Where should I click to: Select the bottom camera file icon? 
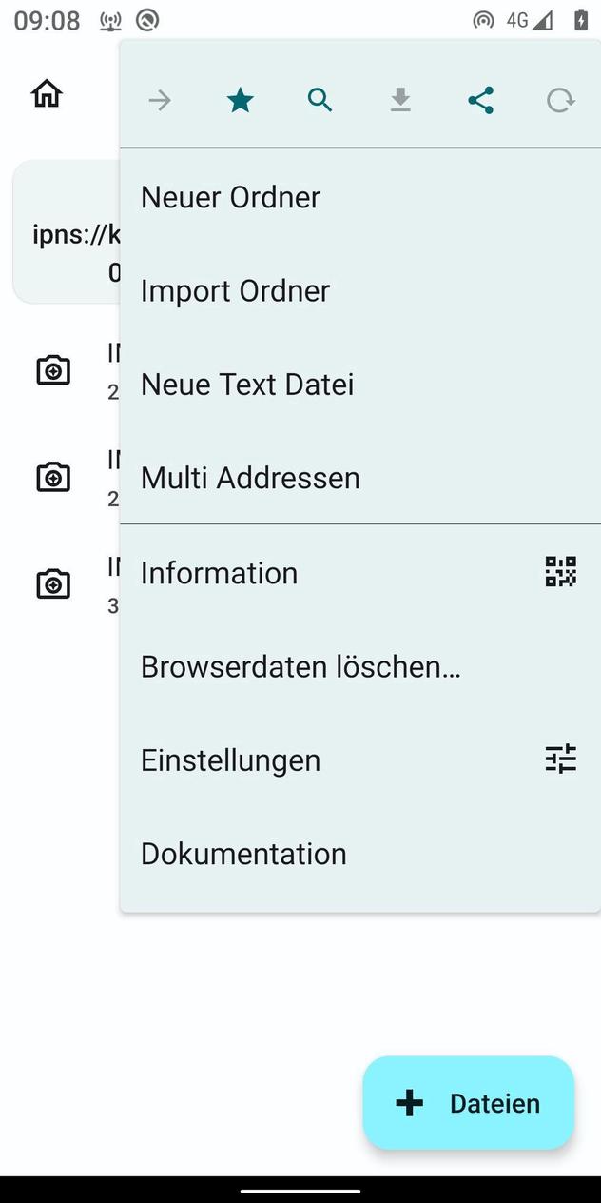coord(53,583)
